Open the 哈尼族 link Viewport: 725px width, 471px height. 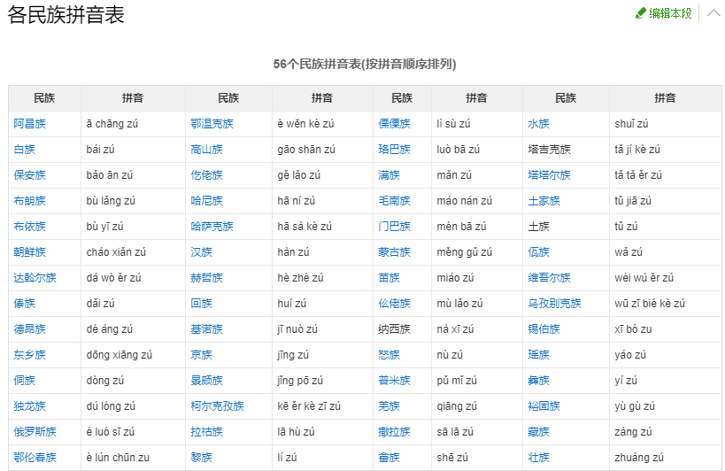tap(206, 201)
